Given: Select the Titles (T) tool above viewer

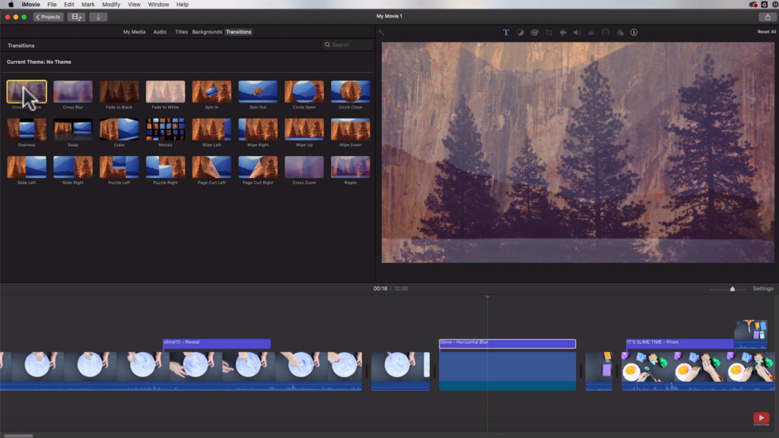Looking at the screenshot, I should pyautogui.click(x=506, y=32).
